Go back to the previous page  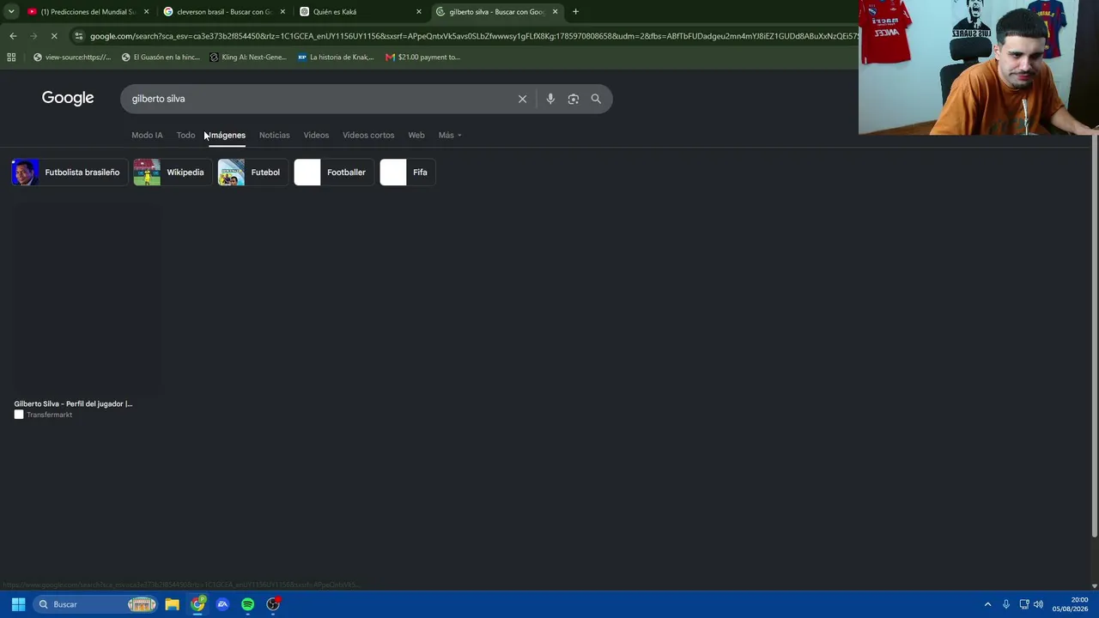click(x=13, y=36)
